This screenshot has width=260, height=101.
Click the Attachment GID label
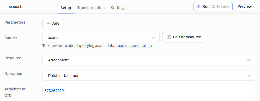[15, 92]
